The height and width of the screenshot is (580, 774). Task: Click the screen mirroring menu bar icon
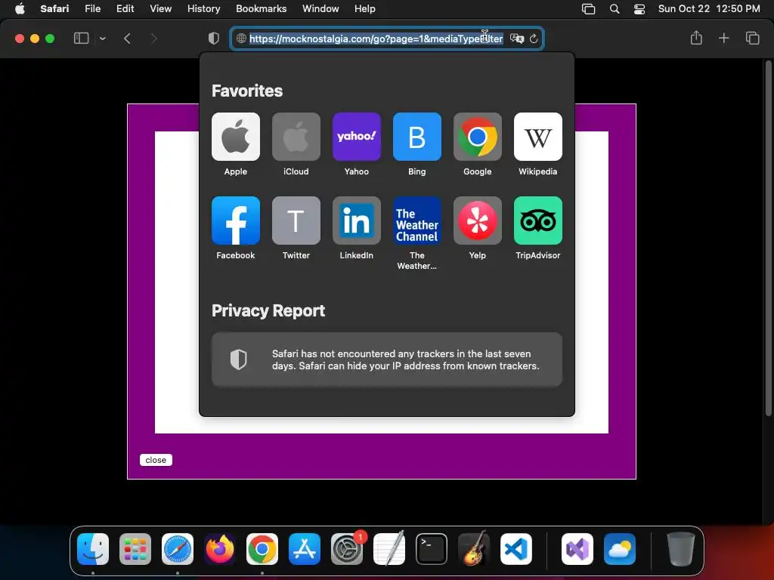(588, 9)
